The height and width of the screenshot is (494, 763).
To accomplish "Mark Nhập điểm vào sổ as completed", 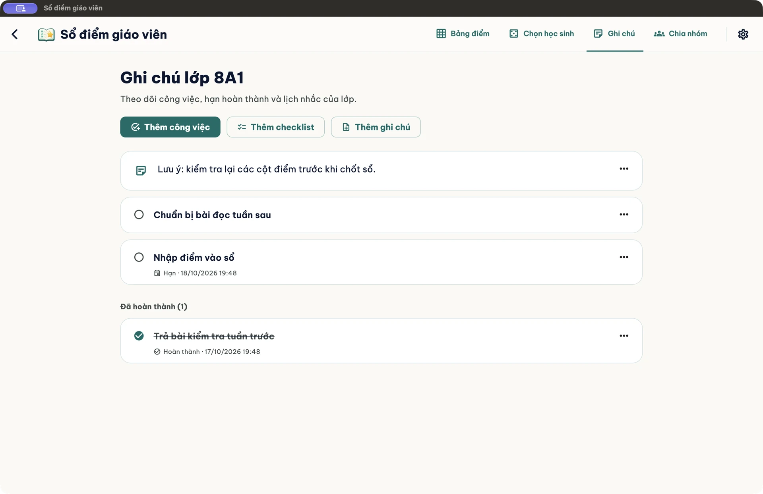I will click(x=139, y=257).
